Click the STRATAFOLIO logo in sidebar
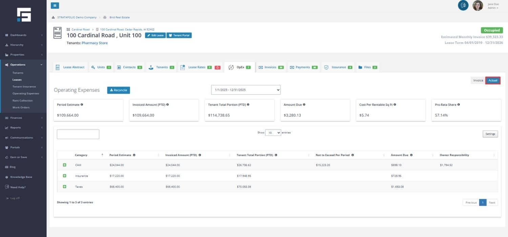Image resolution: width=508 pixels, height=237 pixels. coord(24,15)
